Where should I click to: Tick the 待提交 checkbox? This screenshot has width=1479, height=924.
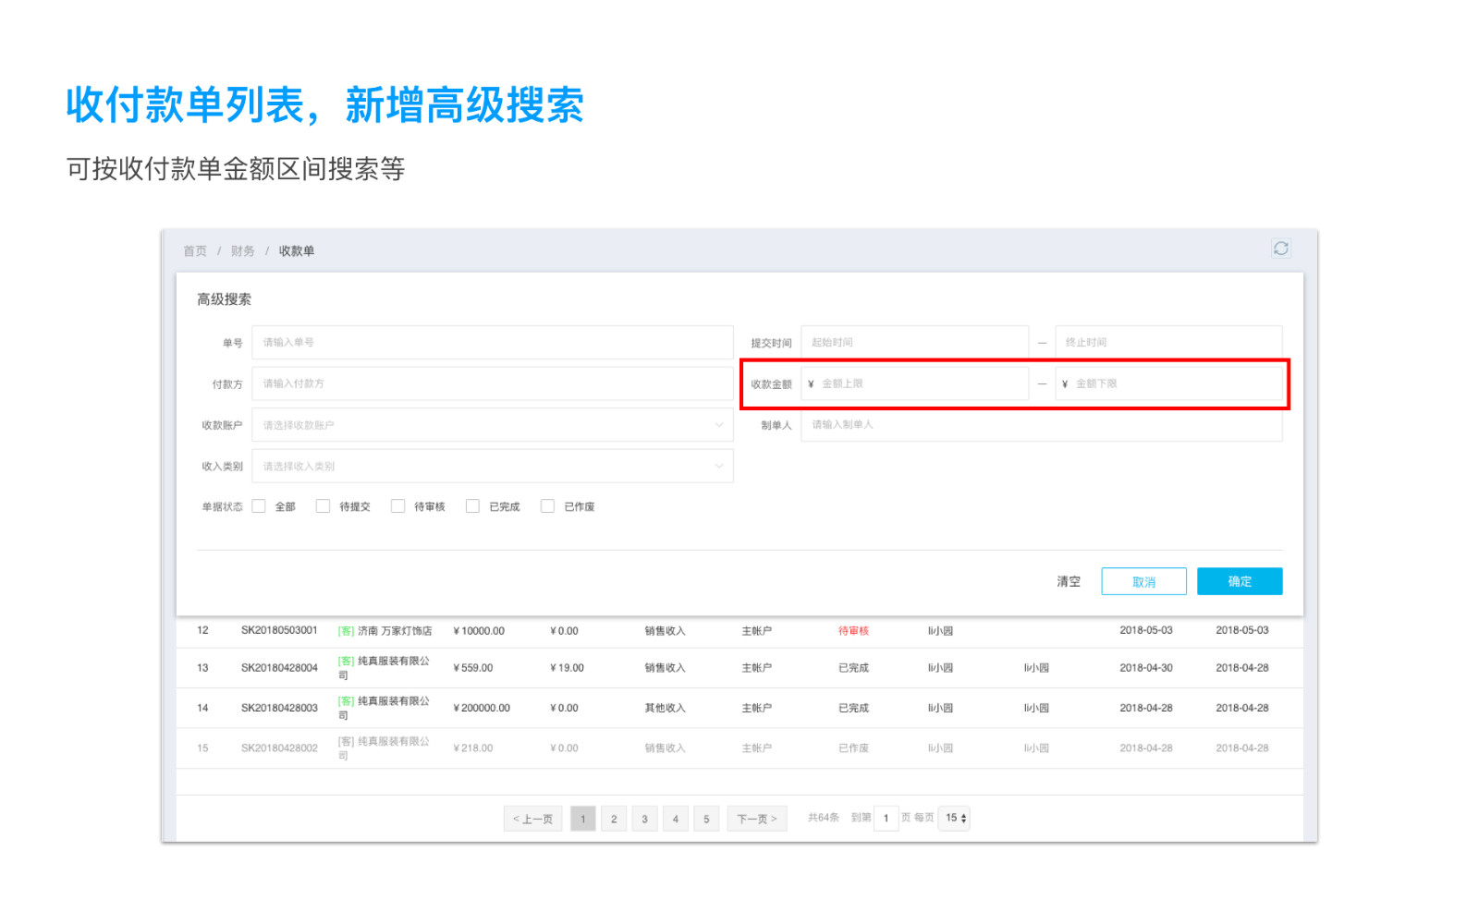click(323, 506)
